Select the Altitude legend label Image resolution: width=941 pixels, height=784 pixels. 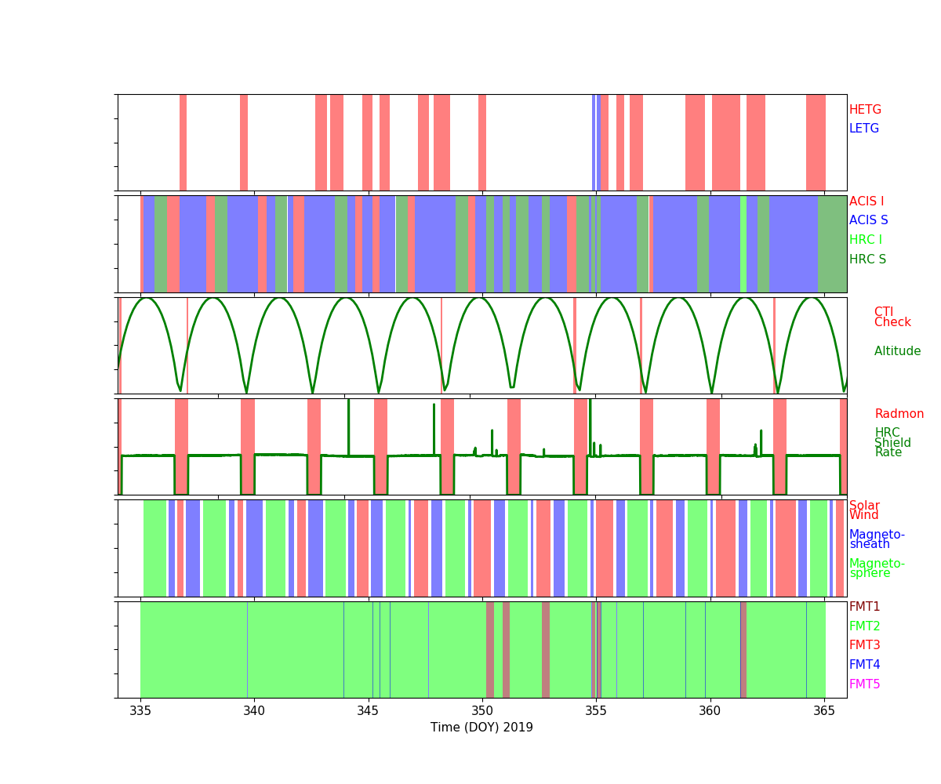(897, 351)
